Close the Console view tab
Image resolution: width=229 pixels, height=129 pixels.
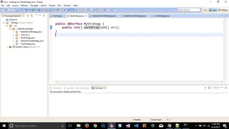(x=105, y=88)
